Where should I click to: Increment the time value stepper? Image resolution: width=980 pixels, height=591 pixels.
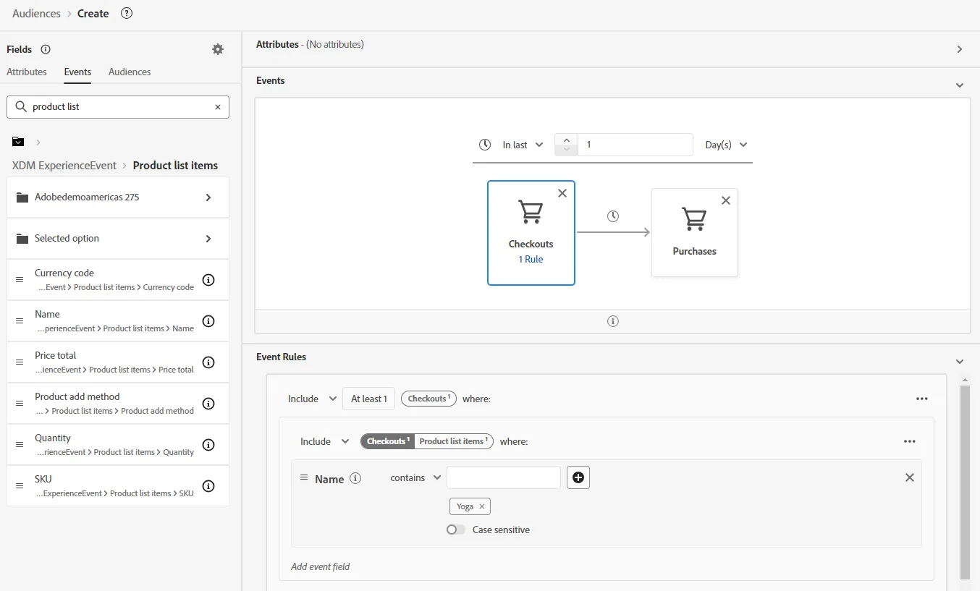pos(566,140)
